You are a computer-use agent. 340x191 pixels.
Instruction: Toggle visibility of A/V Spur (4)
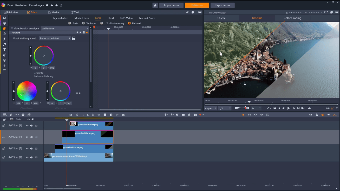tap(27, 157)
